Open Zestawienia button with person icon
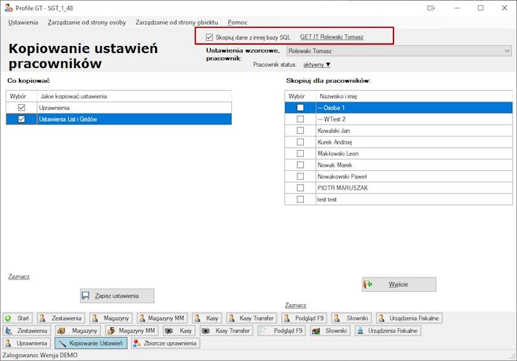Viewport: 517px width, 361px height. coord(61,318)
